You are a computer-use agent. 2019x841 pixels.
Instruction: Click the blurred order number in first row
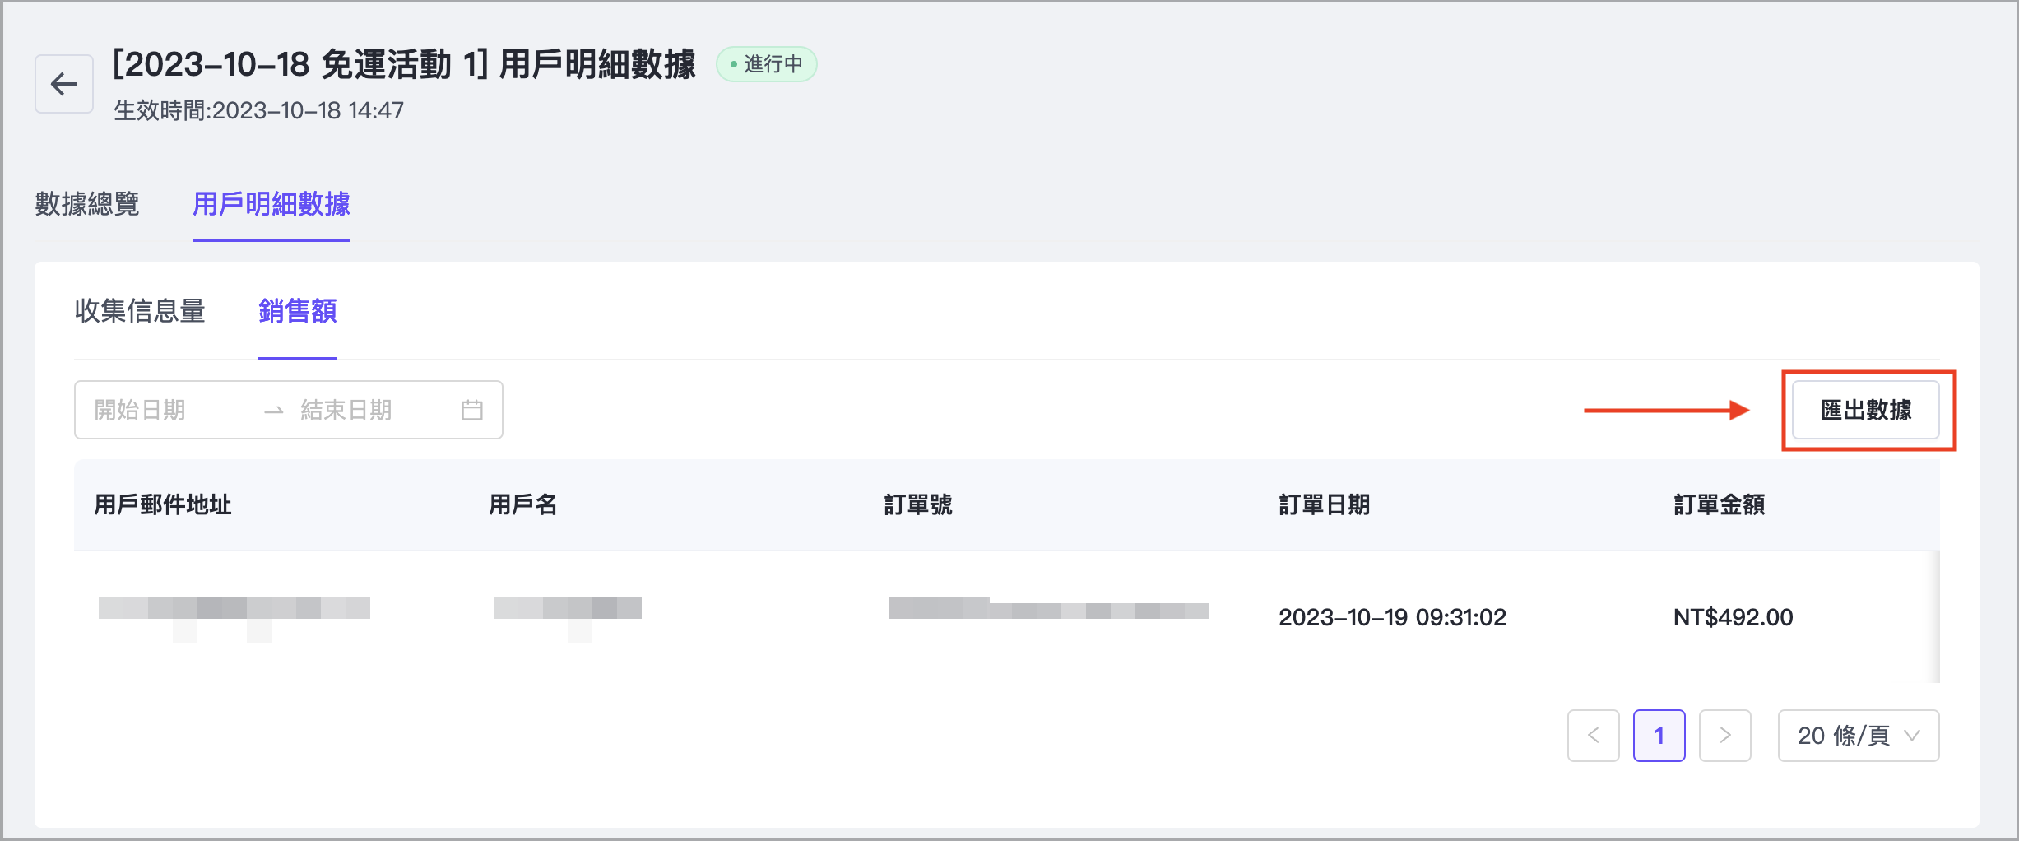tap(1048, 610)
